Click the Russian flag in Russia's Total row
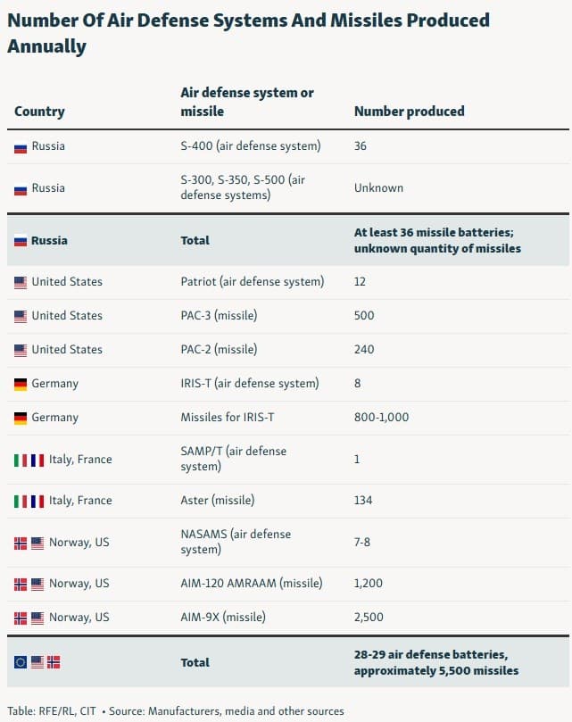Image resolution: width=572 pixels, height=722 pixels. point(21,241)
